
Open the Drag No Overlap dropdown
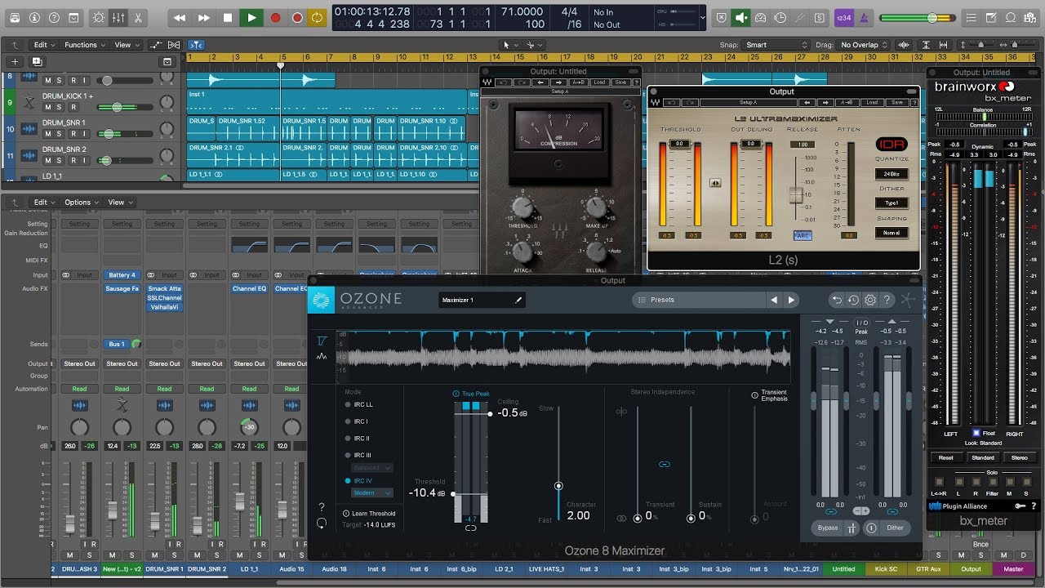864,45
